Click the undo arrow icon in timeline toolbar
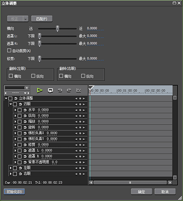 [x=60, y=90]
